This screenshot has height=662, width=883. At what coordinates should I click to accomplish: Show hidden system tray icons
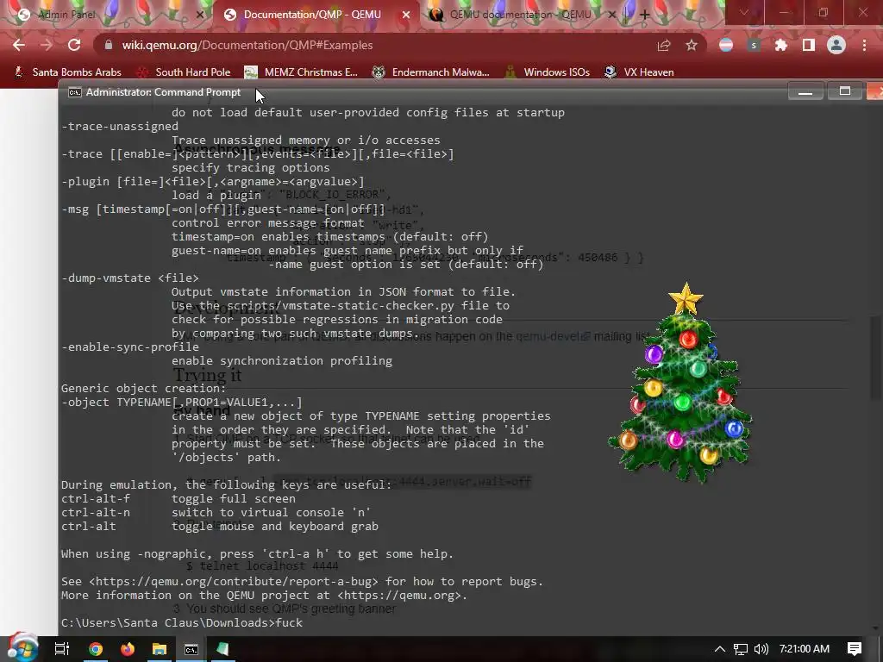(719, 649)
